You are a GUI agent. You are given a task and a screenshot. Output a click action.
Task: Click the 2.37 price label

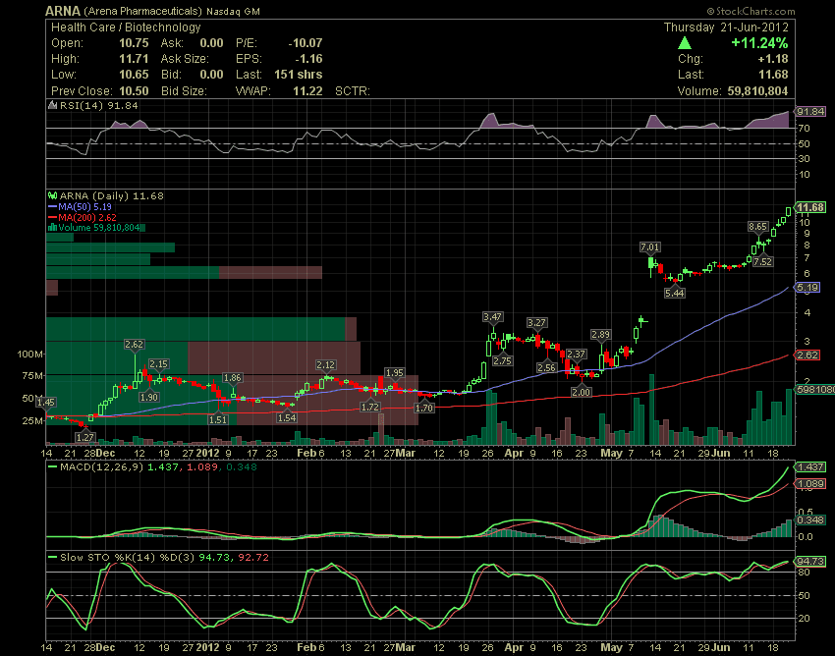(576, 355)
